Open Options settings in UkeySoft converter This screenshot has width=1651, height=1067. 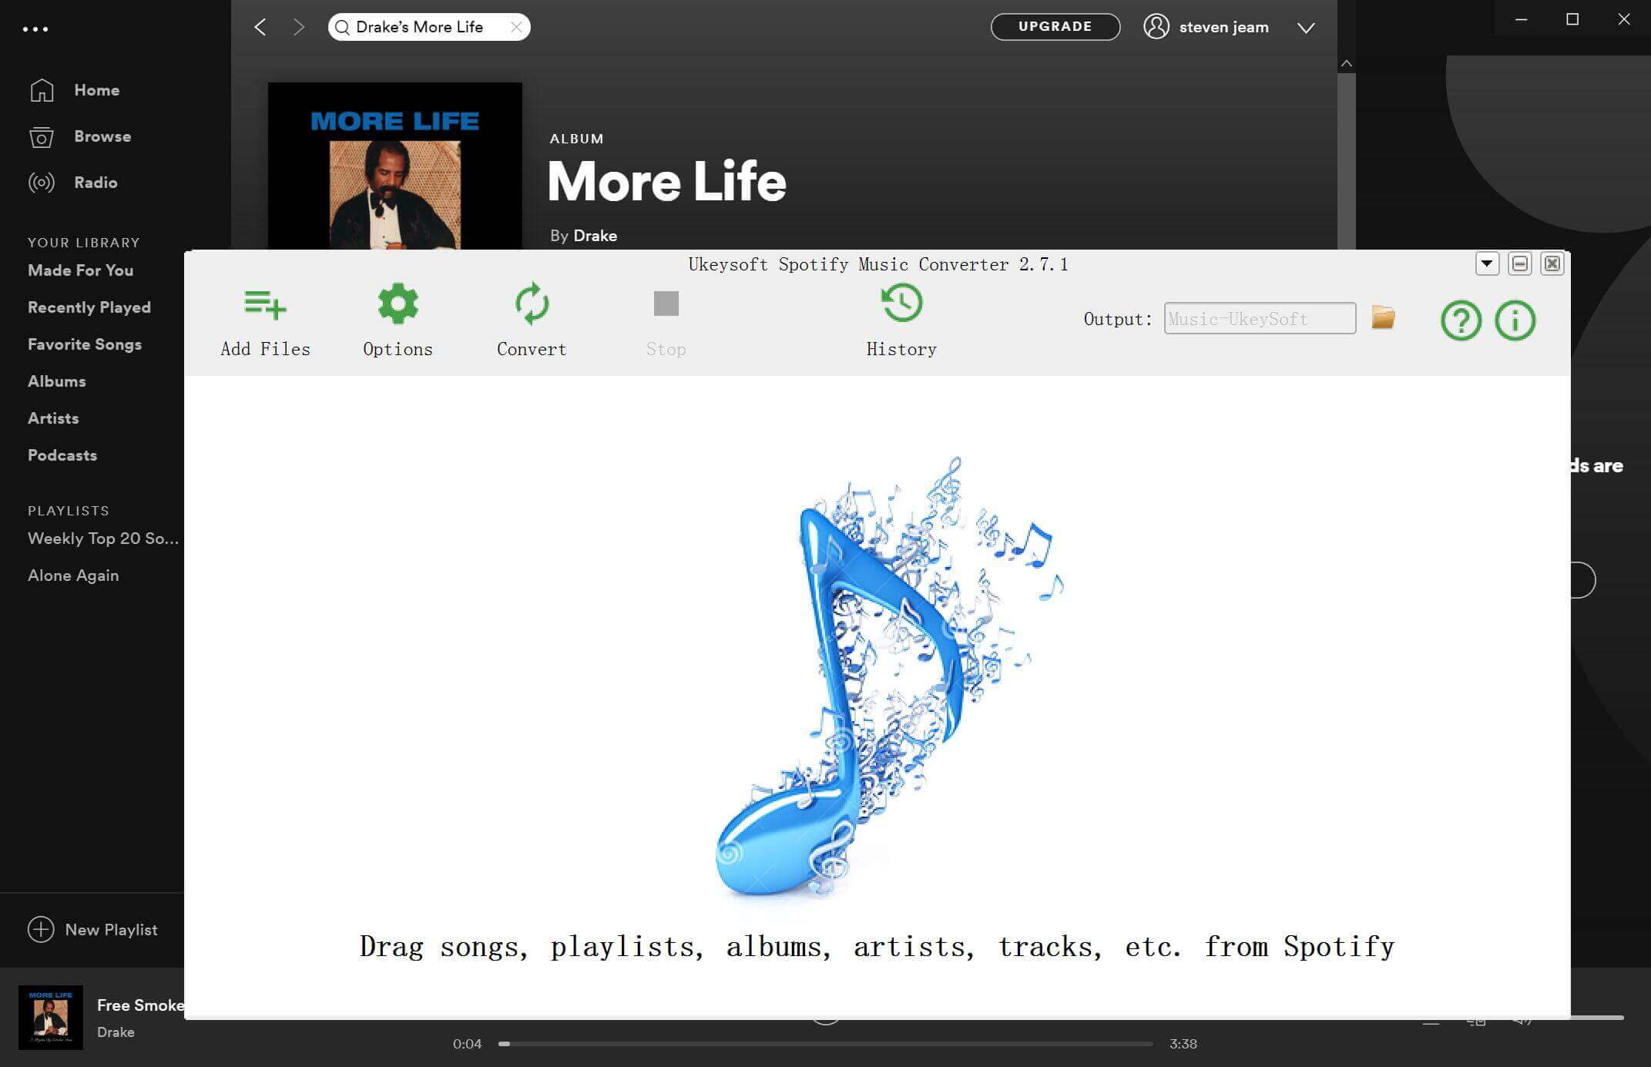coord(397,319)
